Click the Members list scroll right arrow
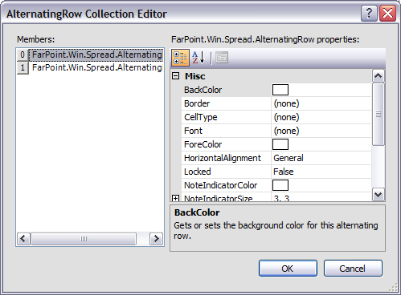This screenshot has width=401, height=295. point(156,239)
